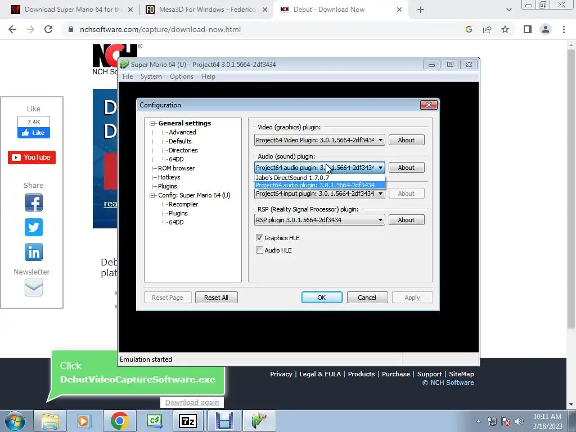
Task: Click Cancel in Configuration dialog
Action: coord(367,298)
